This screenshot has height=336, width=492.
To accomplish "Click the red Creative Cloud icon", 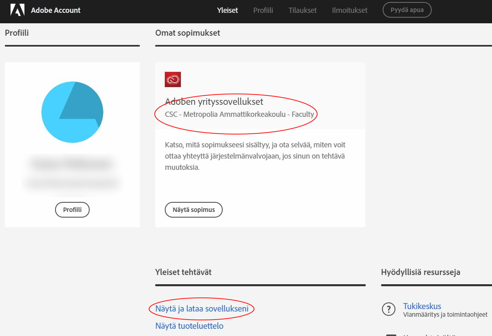I will [x=173, y=79].
